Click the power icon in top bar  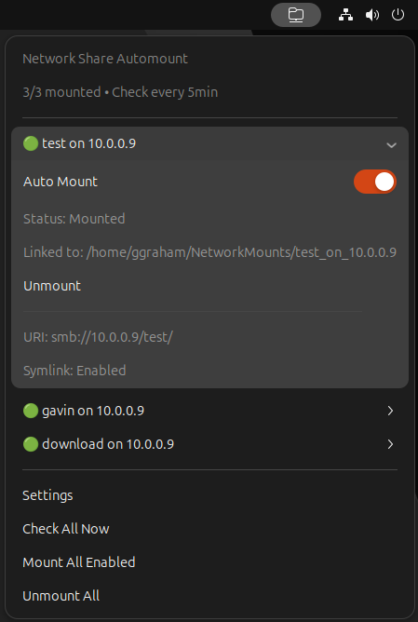point(398,15)
